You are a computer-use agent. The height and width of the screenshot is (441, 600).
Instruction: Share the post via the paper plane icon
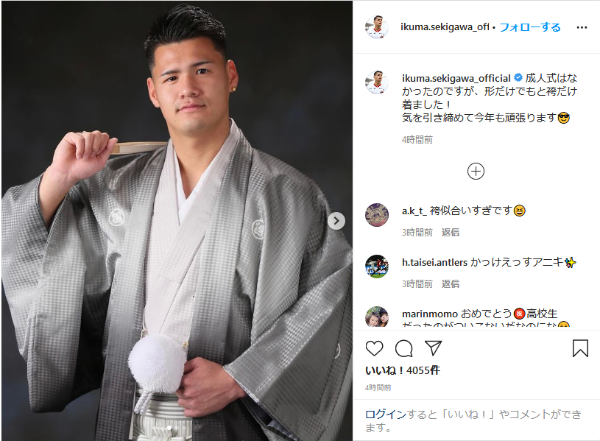coord(433,348)
